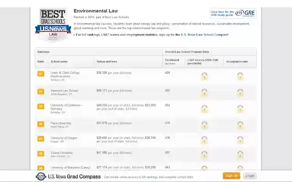The height and width of the screenshot is (182, 292).
Task: Open the ETS GRE study guide ad
Action: (x=233, y=13)
